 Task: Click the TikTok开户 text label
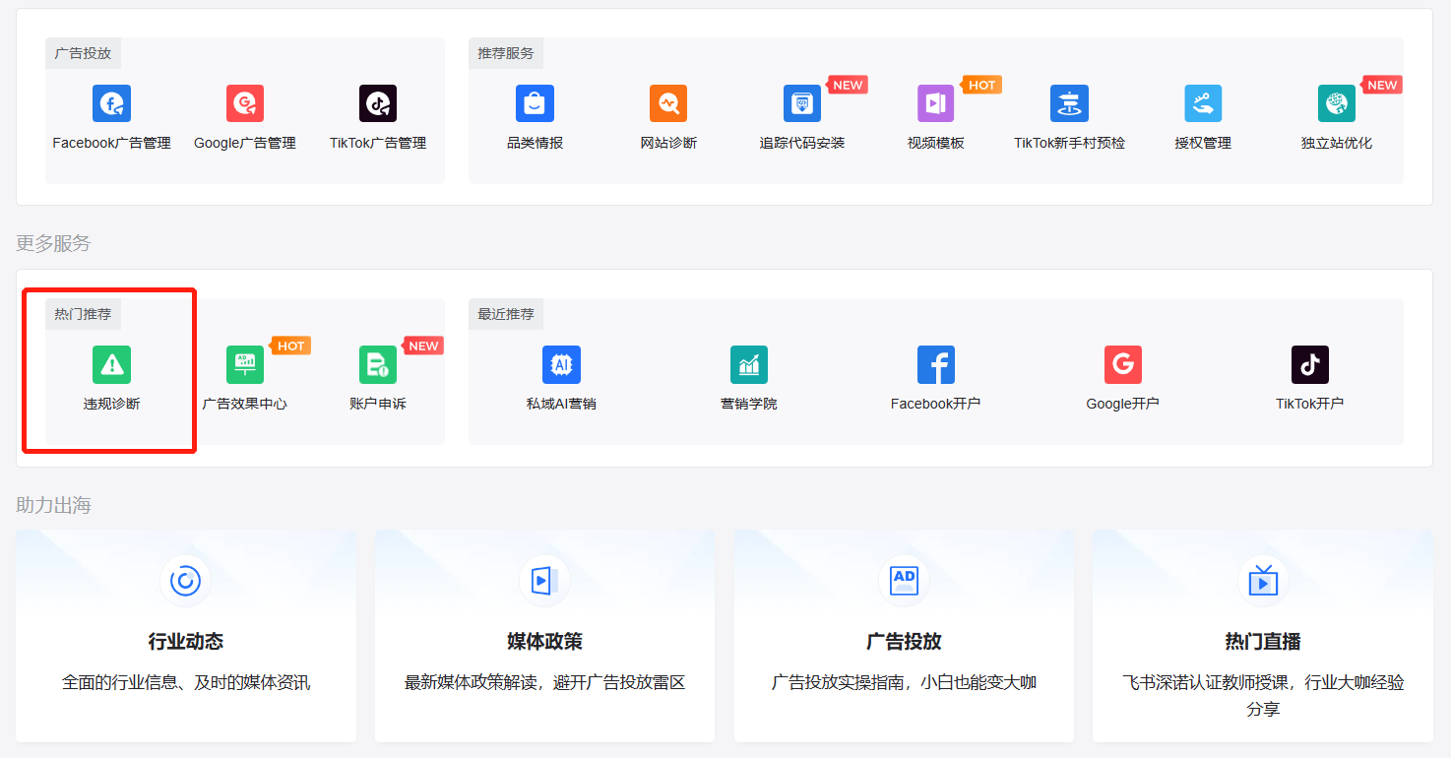coord(1310,404)
